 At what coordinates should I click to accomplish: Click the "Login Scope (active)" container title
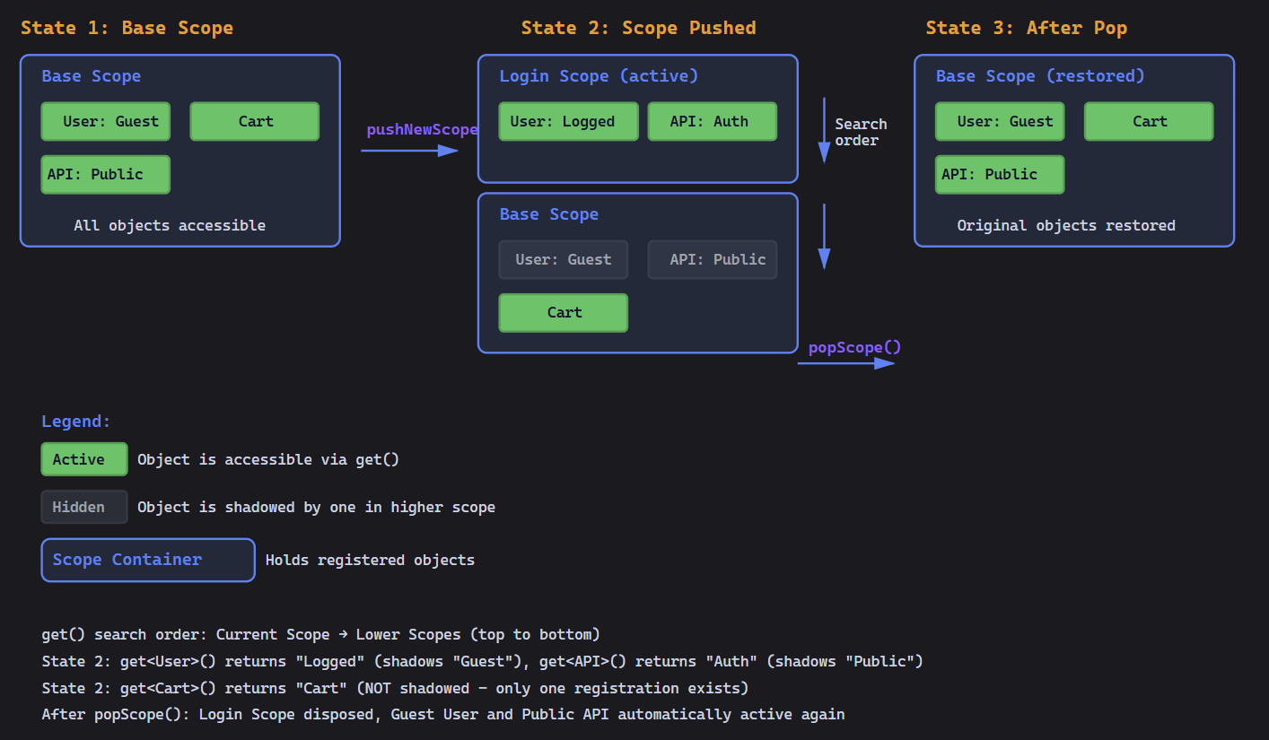(x=599, y=76)
